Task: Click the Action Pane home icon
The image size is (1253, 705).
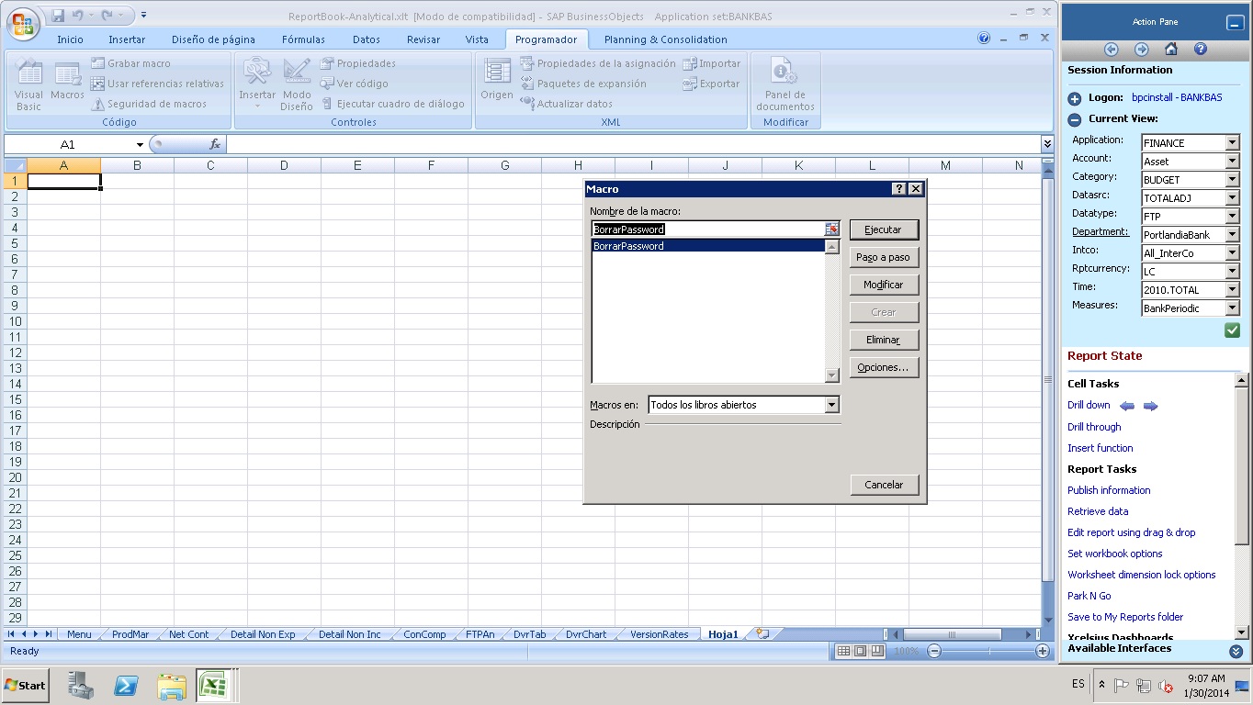Action: pyautogui.click(x=1170, y=50)
